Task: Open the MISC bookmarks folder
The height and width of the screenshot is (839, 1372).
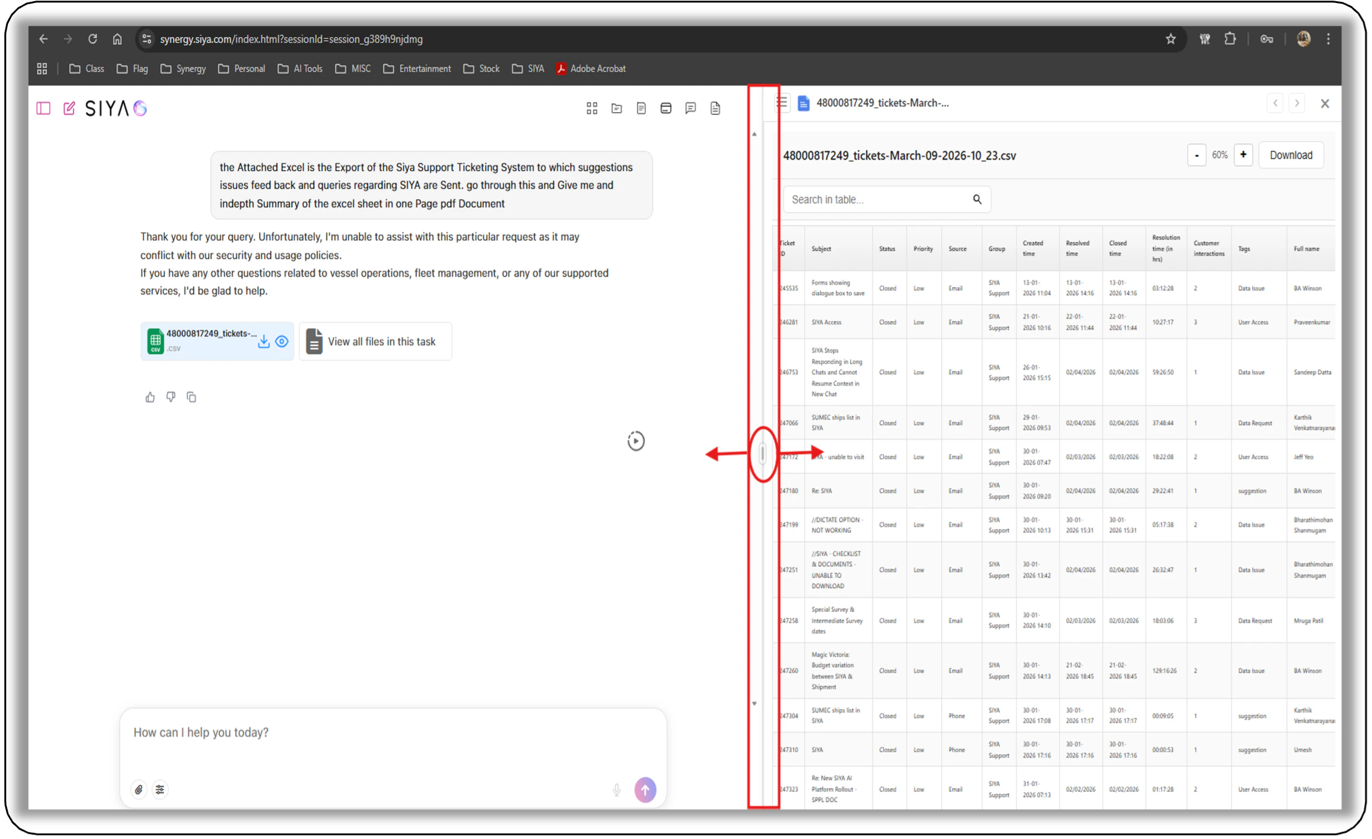Action: (353, 69)
